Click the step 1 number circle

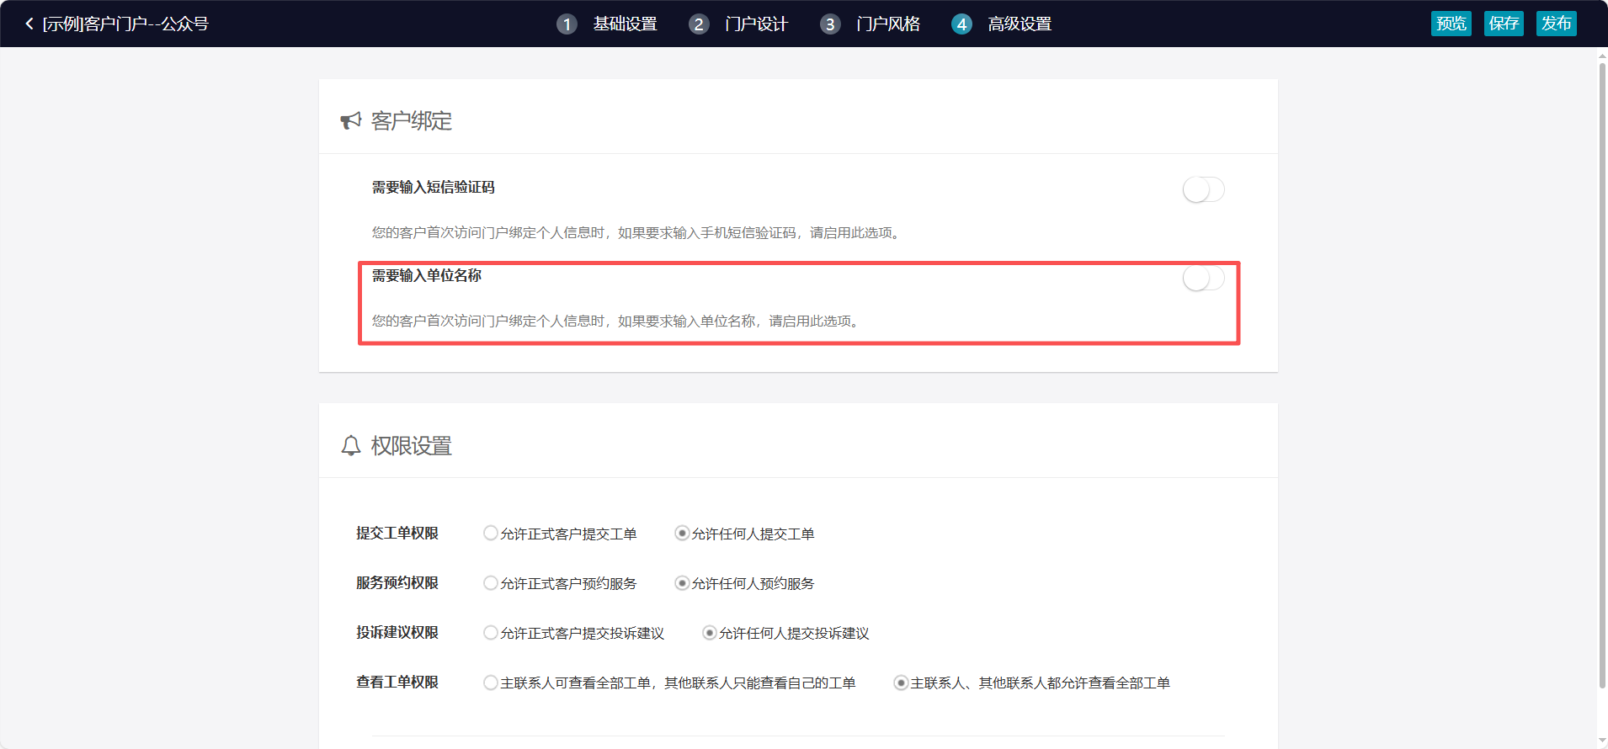coord(567,24)
